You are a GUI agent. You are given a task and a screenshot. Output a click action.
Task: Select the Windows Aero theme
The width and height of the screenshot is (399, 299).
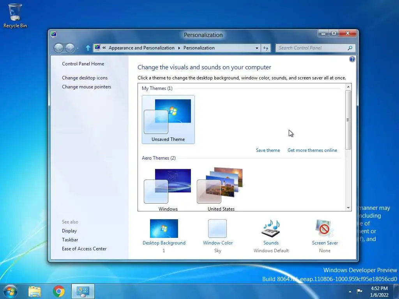[168, 190]
